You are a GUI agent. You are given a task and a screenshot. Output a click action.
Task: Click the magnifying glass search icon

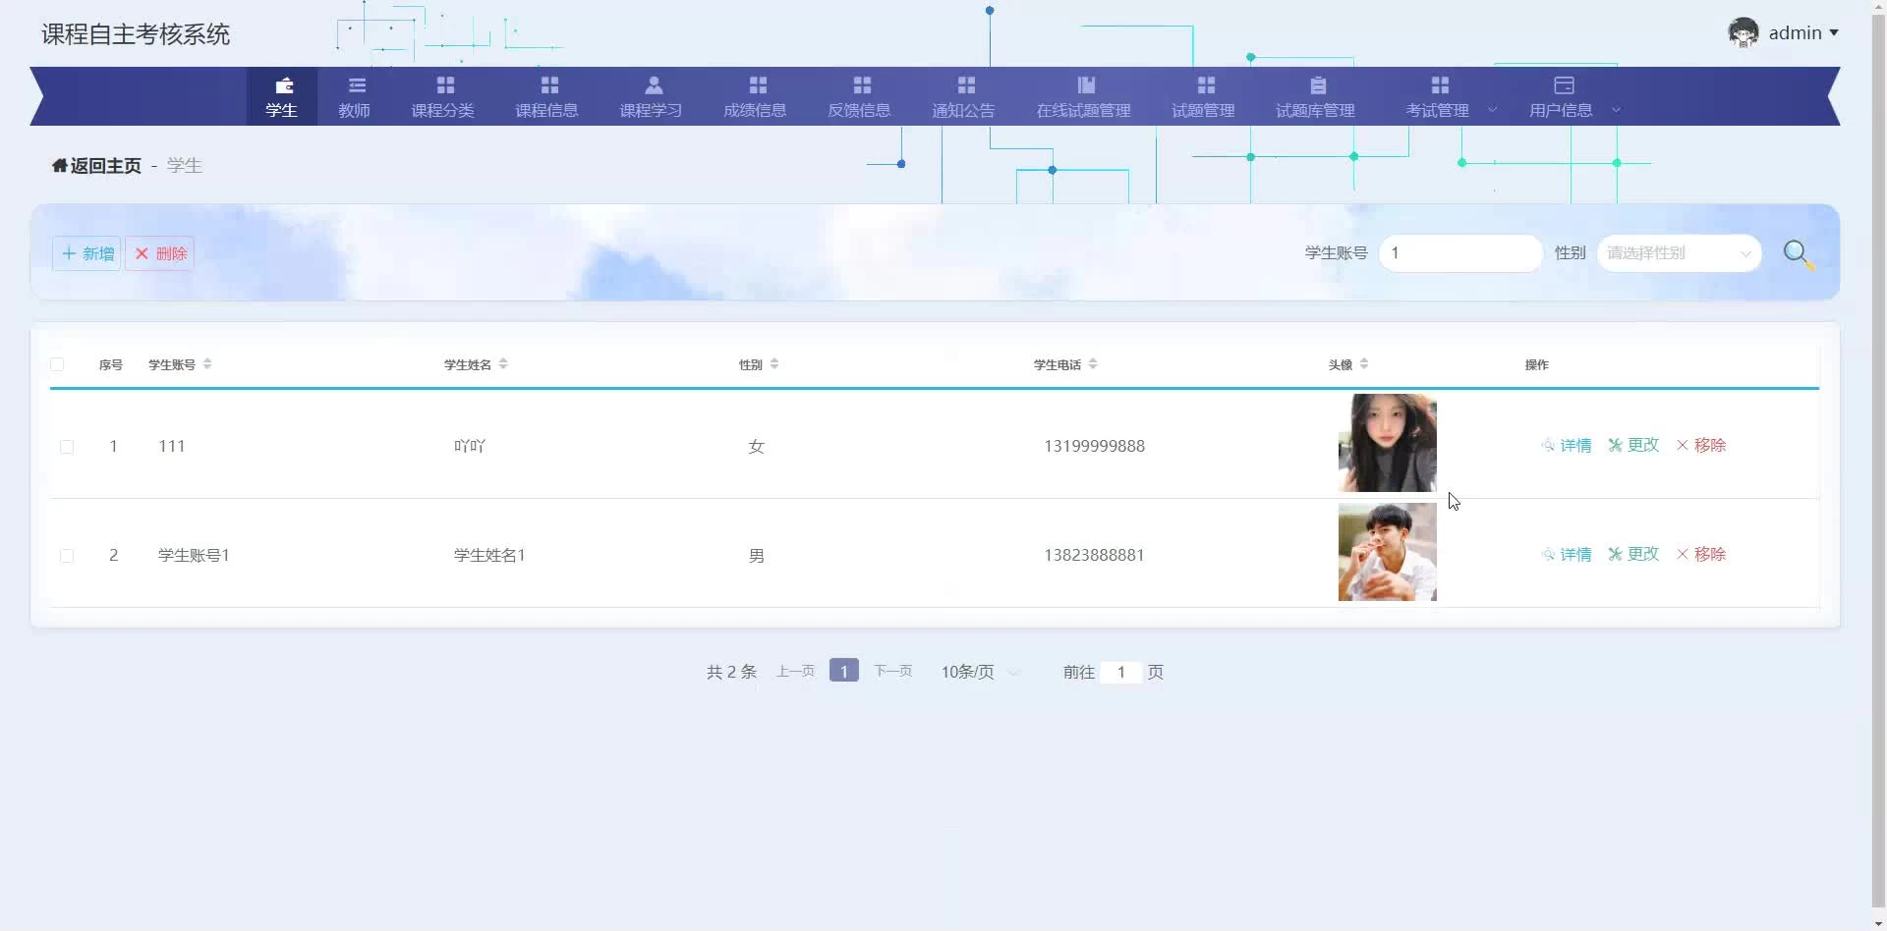pyautogui.click(x=1799, y=254)
